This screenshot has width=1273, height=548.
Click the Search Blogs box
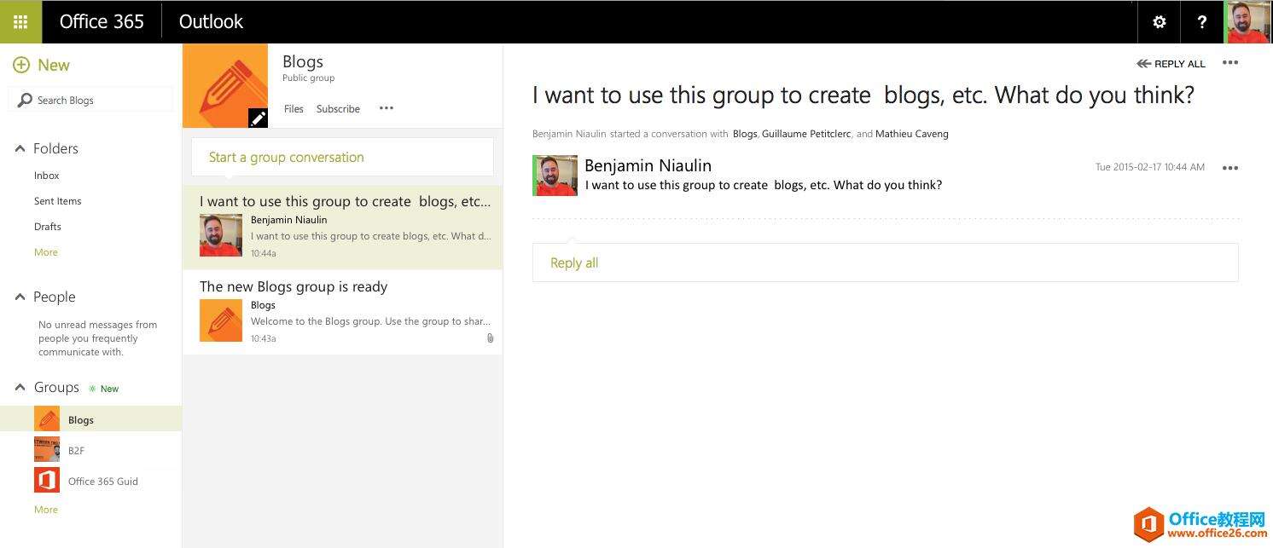coord(90,101)
